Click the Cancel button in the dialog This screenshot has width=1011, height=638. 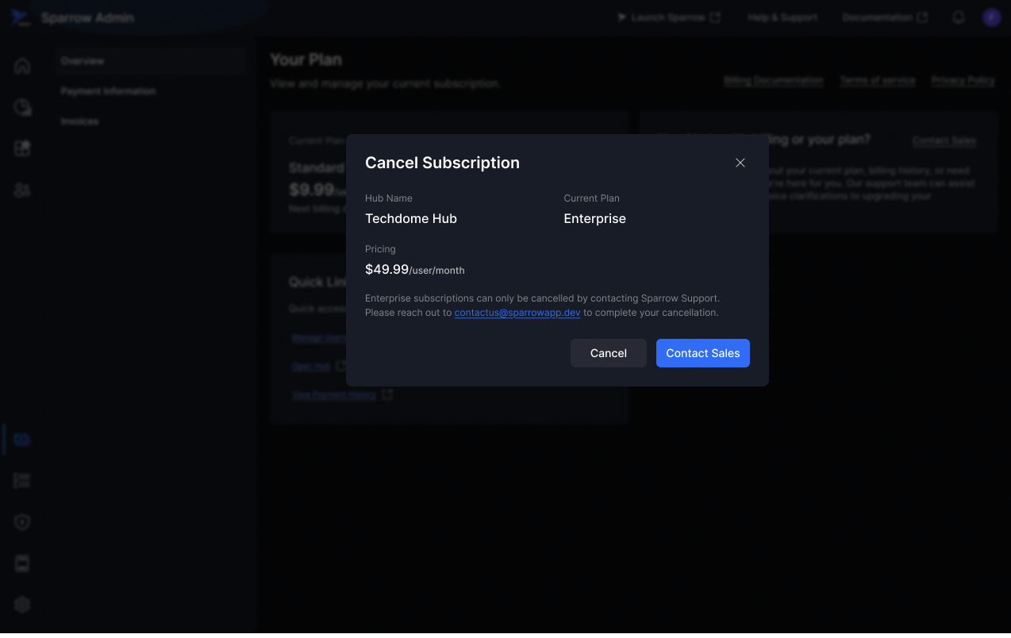[608, 353]
